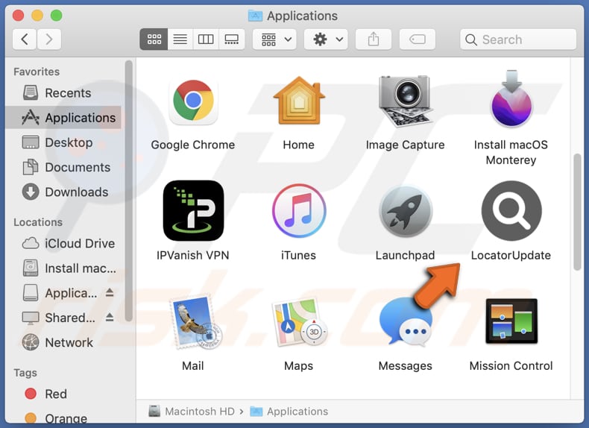Select the Maps app icon

(x=300, y=322)
